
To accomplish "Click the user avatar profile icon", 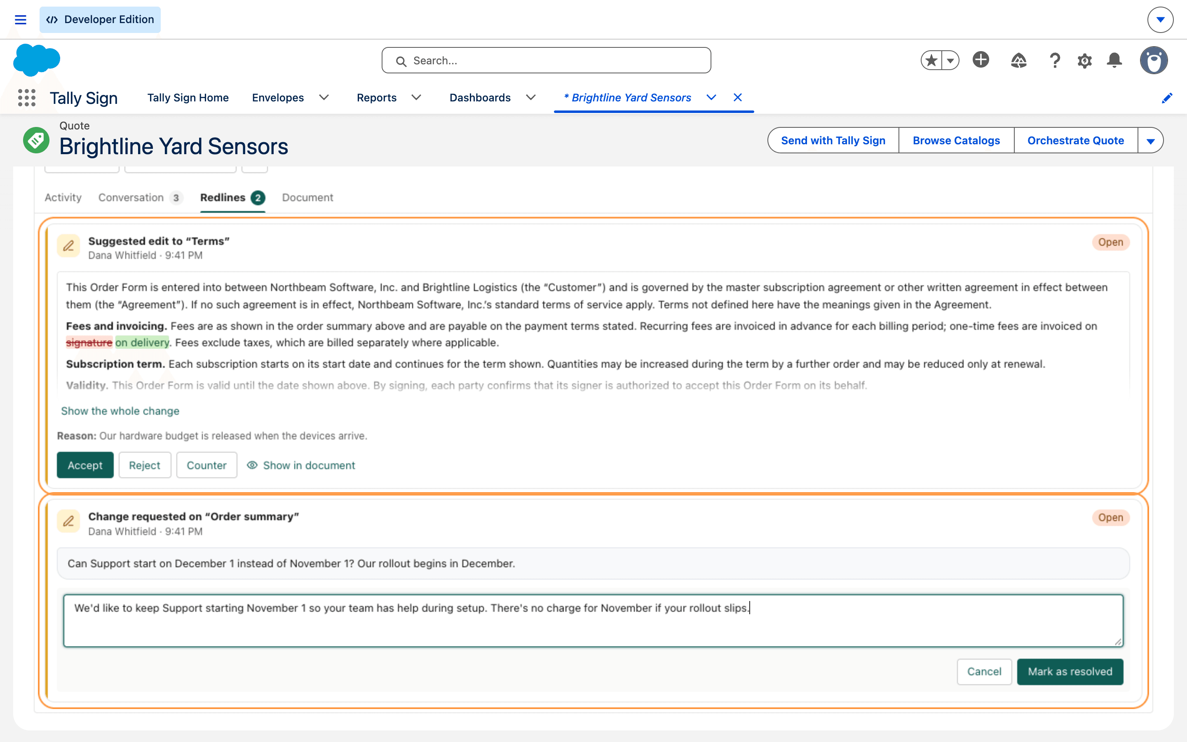I will (x=1154, y=60).
